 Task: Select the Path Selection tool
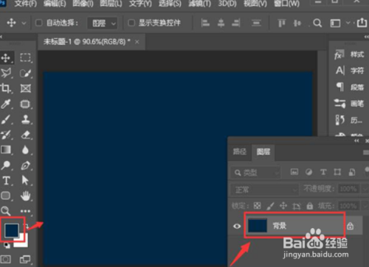click(x=25, y=180)
